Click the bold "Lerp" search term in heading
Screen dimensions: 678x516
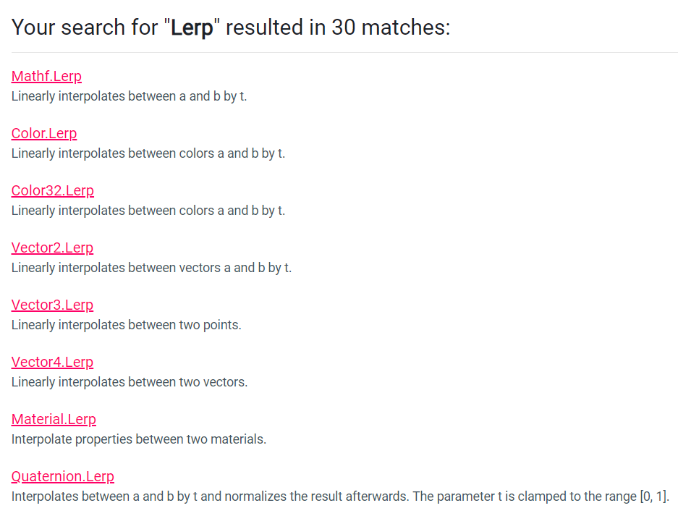[192, 28]
